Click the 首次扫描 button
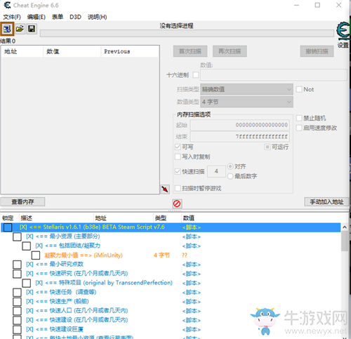The height and width of the screenshot is (339, 351). (190, 51)
